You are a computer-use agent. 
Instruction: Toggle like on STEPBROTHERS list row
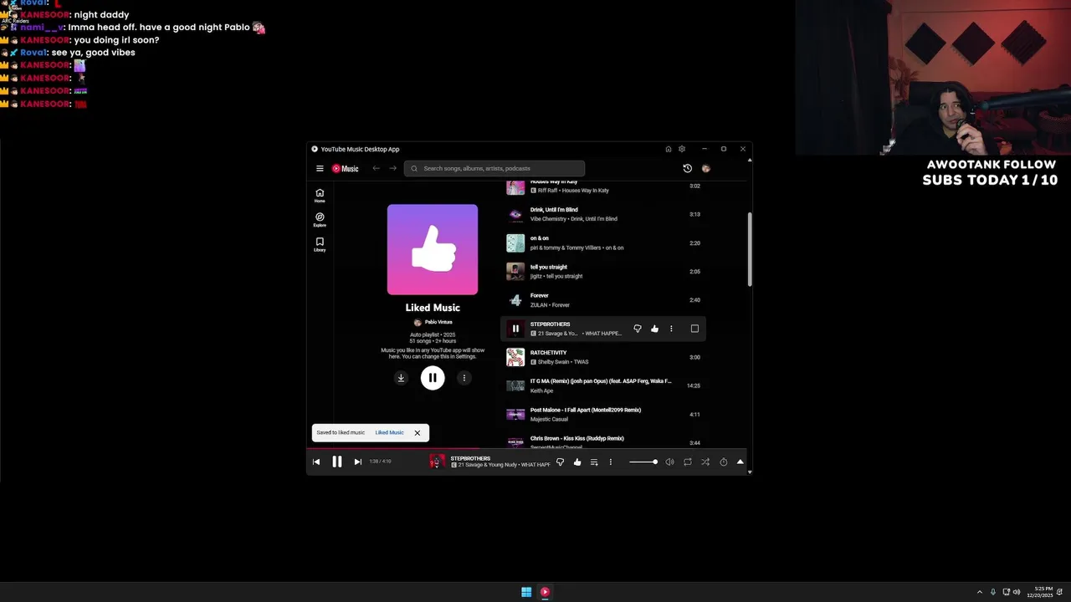654,329
